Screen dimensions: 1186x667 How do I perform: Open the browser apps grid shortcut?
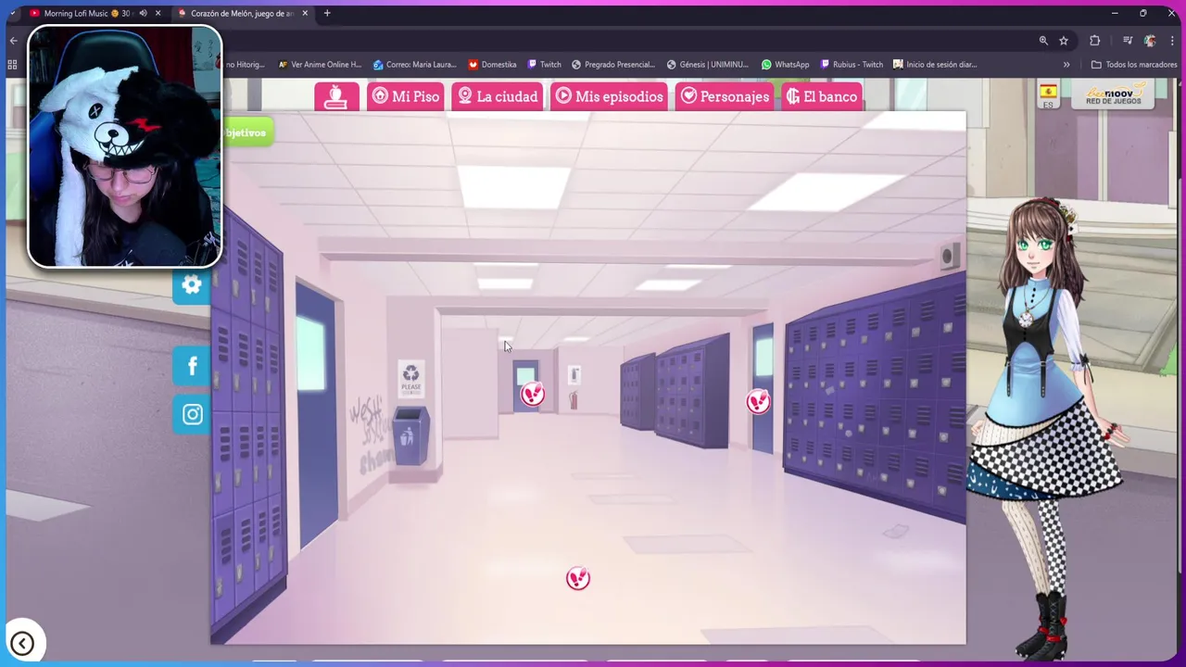click(x=12, y=65)
